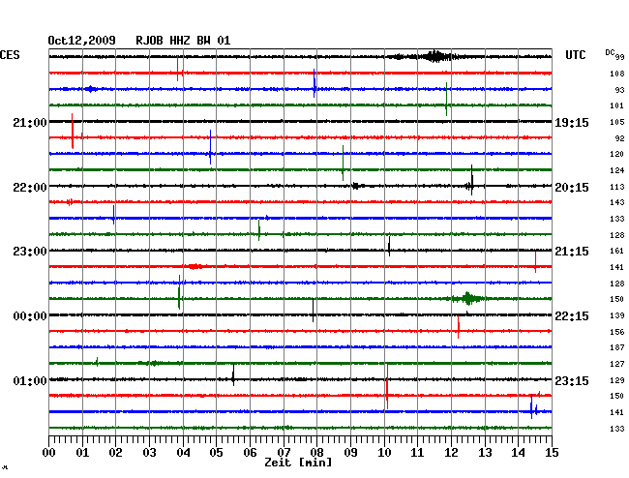Click the DC value 187

[617, 347]
